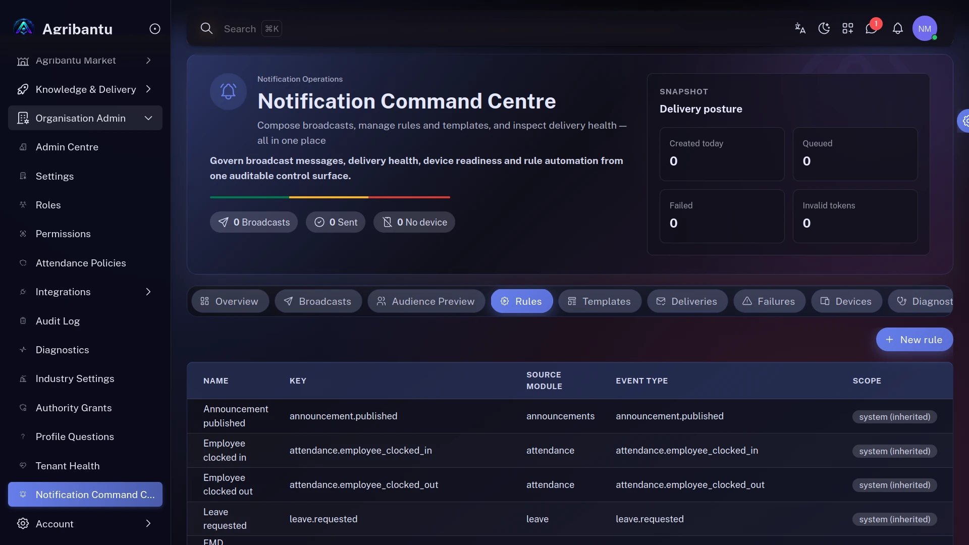Expand Account submenu chevron
Image resolution: width=969 pixels, height=545 pixels.
148,523
